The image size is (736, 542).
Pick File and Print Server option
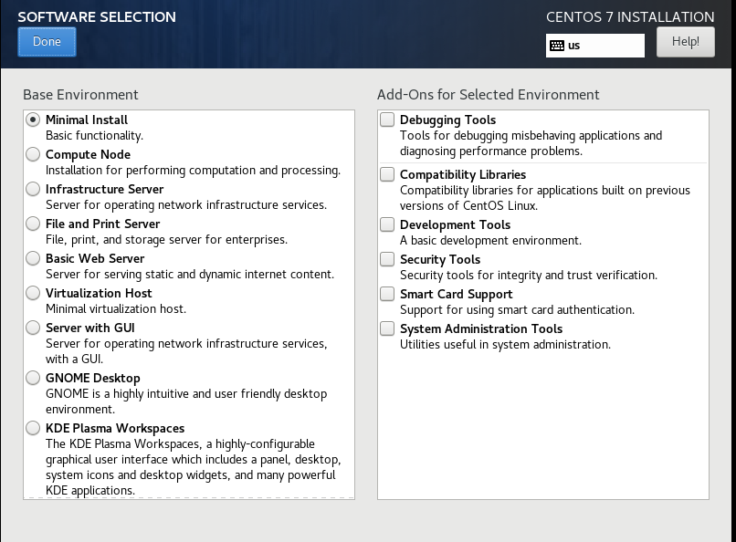[34, 224]
